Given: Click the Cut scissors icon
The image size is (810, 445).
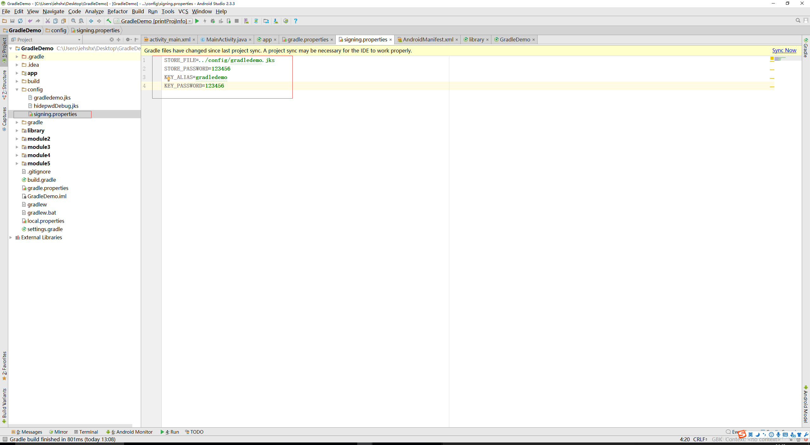Looking at the screenshot, I should pyautogui.click(x=48, y=21).
